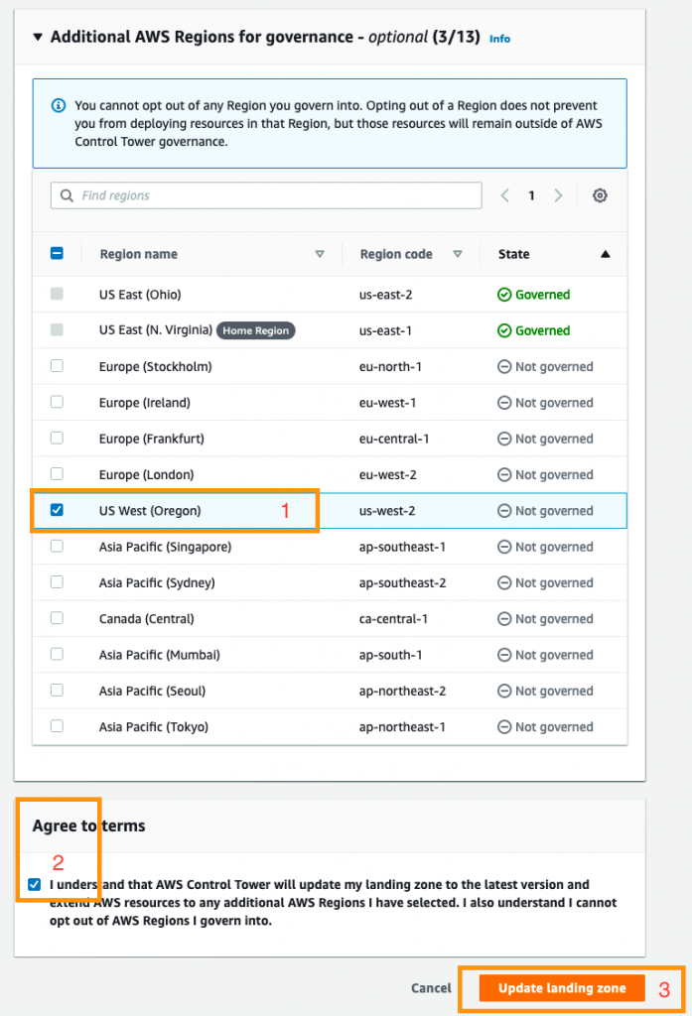This screenshot has width=692, height=1016.
Task: Toggle the agree to terms checkbox
Action: 35,884
